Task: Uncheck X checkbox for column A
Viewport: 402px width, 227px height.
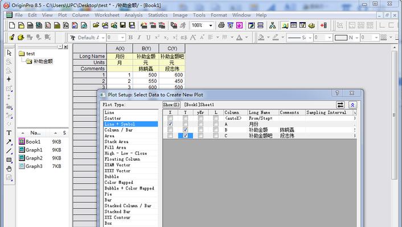Action: pos(170,124)
